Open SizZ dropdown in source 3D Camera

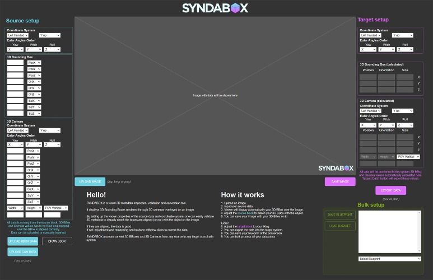(x=33, y=202)
